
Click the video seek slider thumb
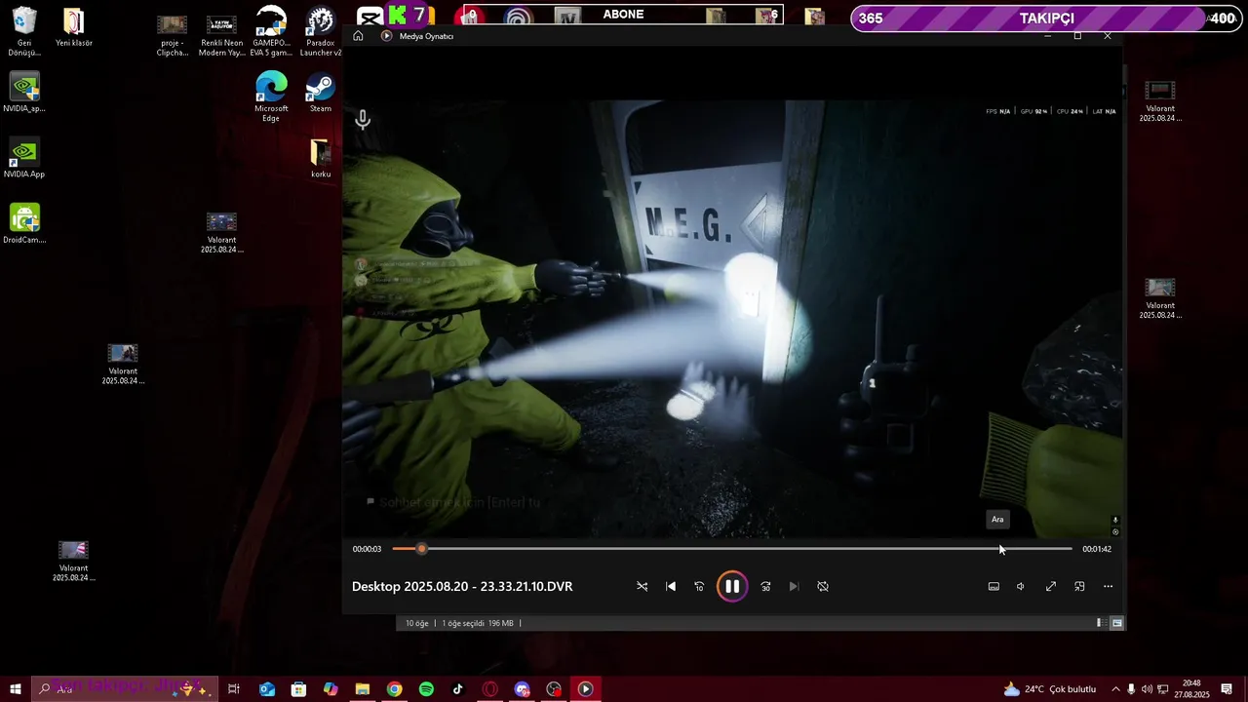click(x=421, y=549)
